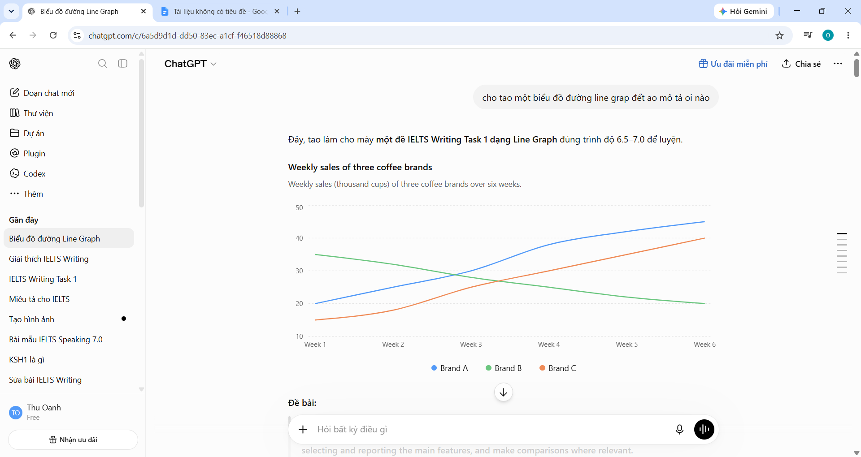
Task: Click the Week 6 axis label
Action: [x=704, y=344]
